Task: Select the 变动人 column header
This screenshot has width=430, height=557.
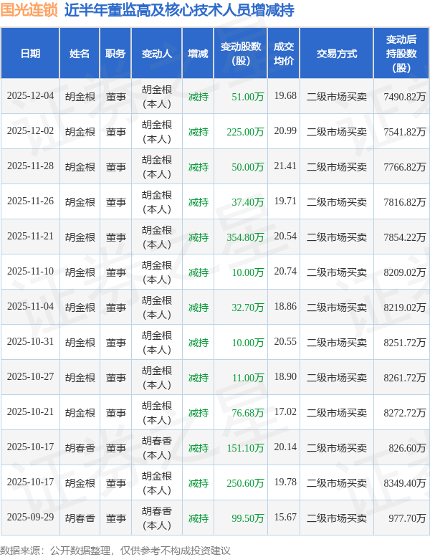Action: coord(157,54)
